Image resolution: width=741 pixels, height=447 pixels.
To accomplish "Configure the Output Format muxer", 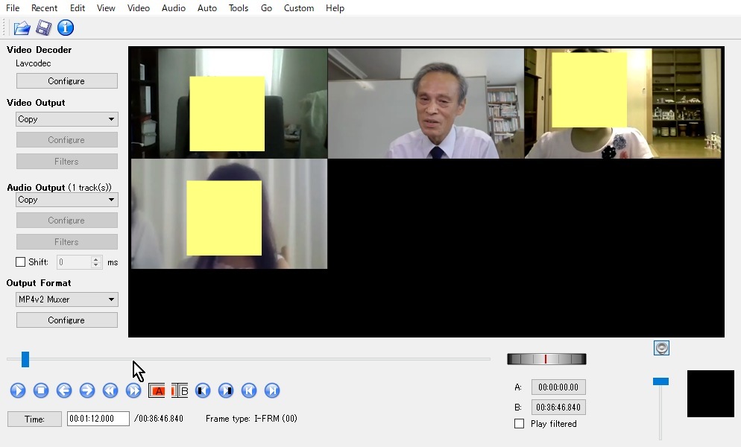I will [x=66, y=320].
